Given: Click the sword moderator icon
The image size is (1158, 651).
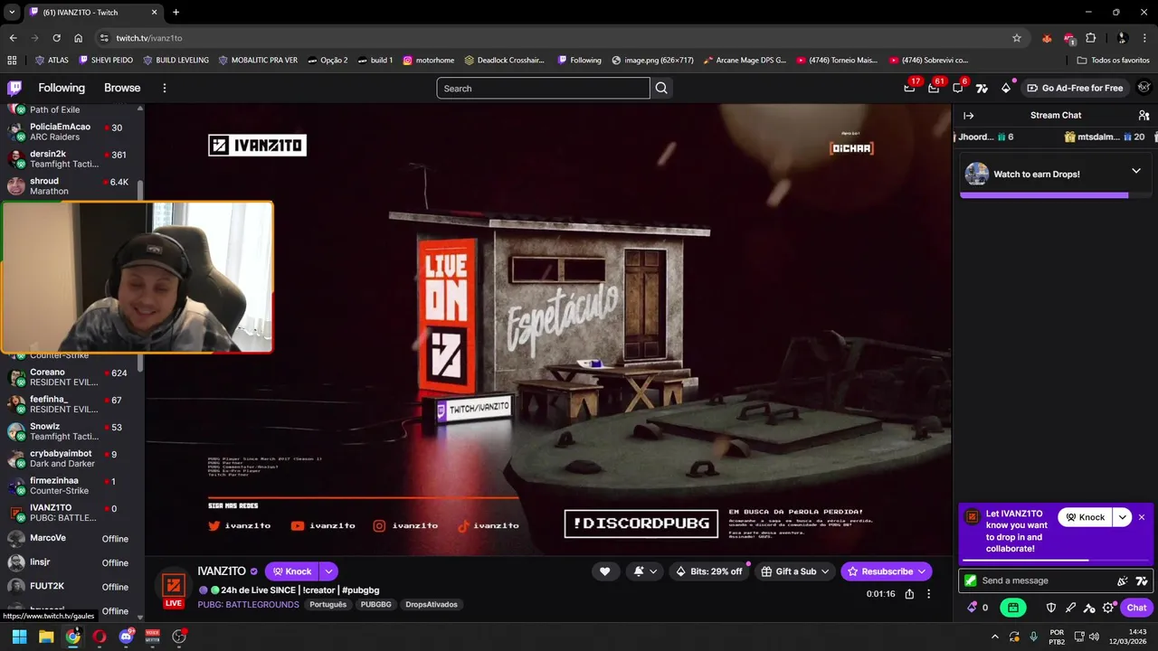Looking at the screenshot, I should [1070, 608].
